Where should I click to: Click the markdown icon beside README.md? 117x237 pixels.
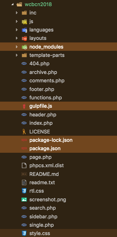pyautogui.click(x=24, y=174)
